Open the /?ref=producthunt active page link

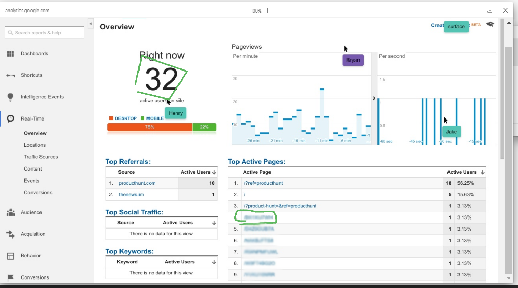[263, 183]
